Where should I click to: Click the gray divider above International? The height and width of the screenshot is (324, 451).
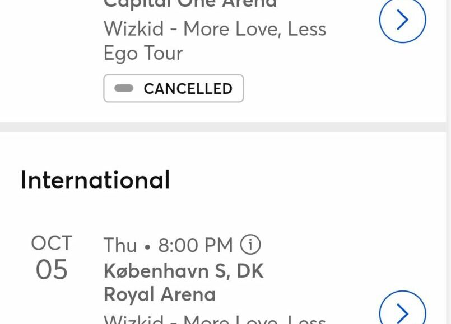(x=224, y=127)
